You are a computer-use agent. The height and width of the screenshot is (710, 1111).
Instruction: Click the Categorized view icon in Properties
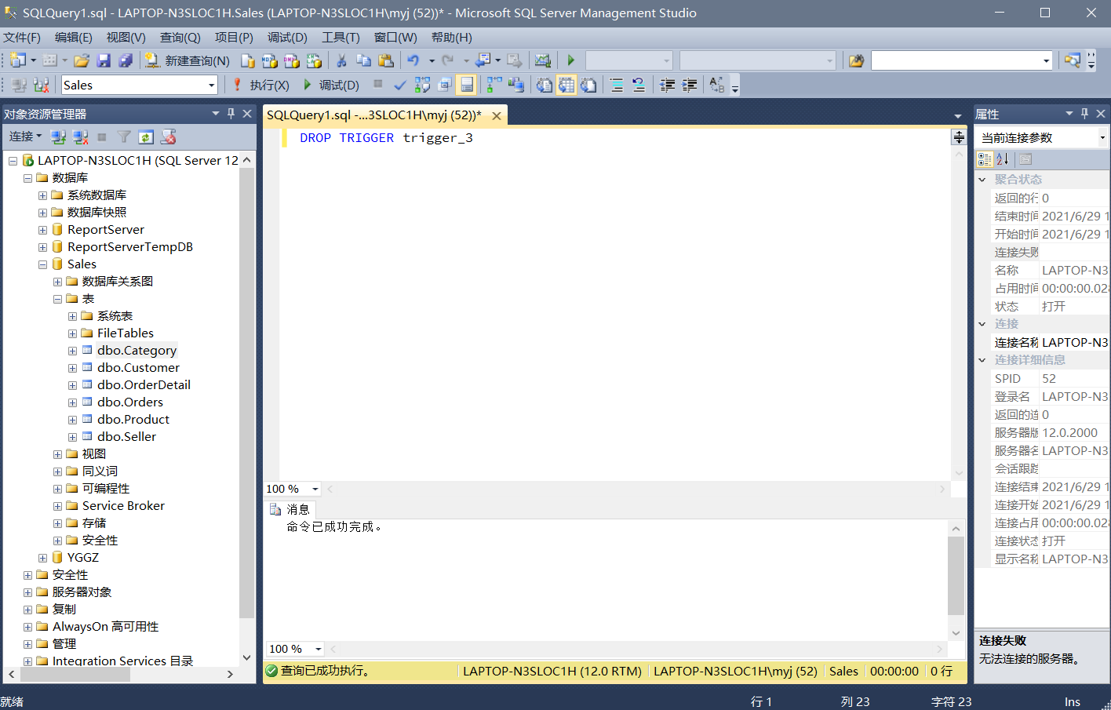coord(985,159)
